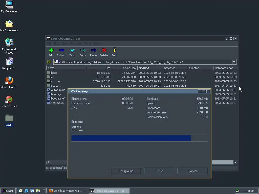Screen dimensions: 259x194
Task: Click the Recycle Bin desktop icon
Action: pos(9,64)
